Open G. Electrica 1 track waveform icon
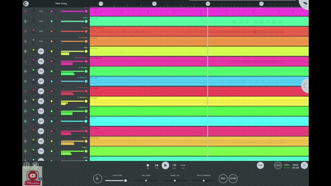Screen dimensions: 331x186 click(25, 81)
